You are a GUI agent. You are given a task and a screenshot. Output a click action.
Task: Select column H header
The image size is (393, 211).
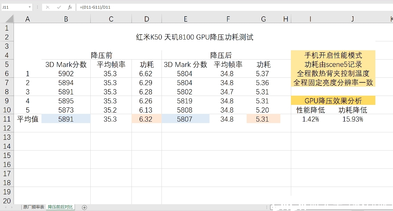coord(286,19)
